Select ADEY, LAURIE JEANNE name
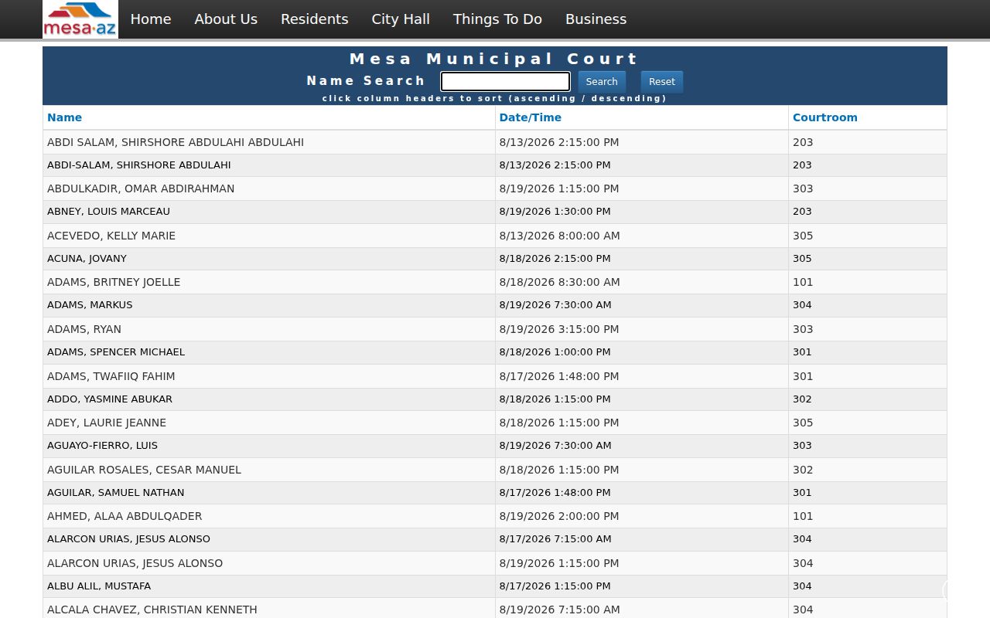The height and width of the screenshot is (618, 990). (107, 423)
